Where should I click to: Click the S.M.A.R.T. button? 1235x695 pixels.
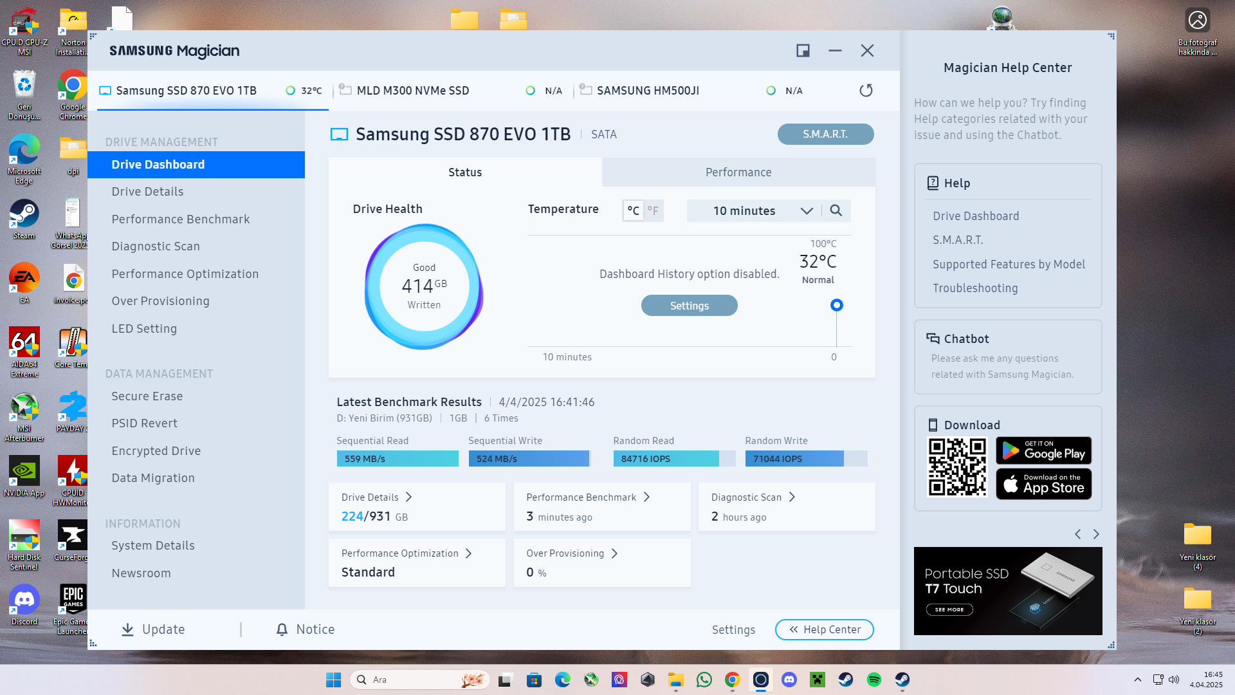825,134
